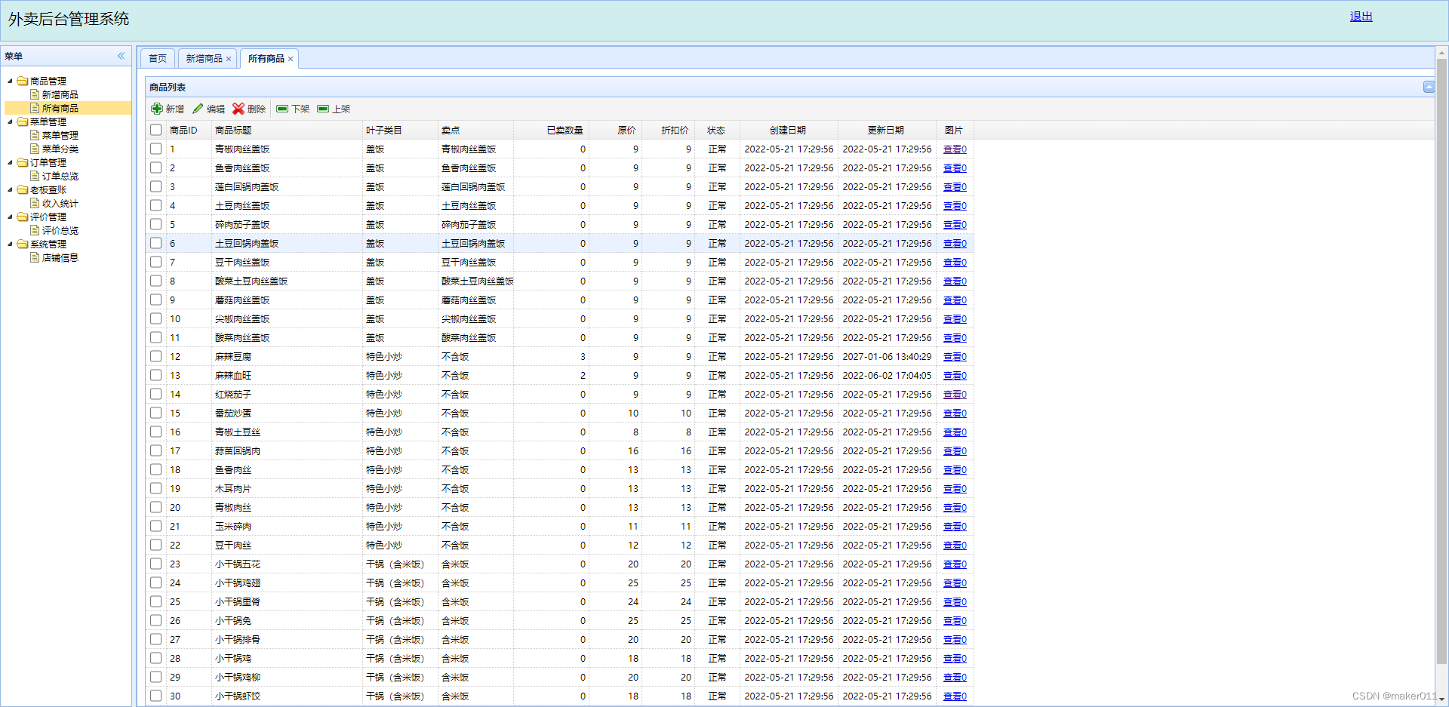Click the 商品ID column header
1449x707 pixels.
(x=189, y=130)
